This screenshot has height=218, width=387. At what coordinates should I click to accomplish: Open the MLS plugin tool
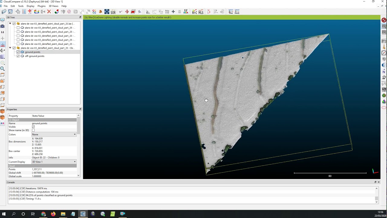[201, 12]
